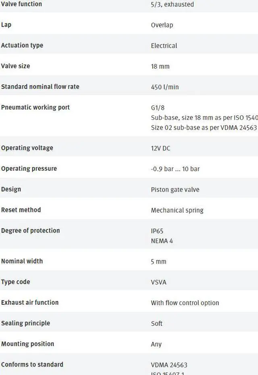Click the "Actuation type" label
This screenshot has width=258, height=375.
click(22, 45)
